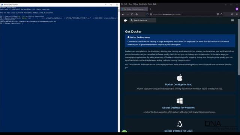Viewport: 240px width, 135px height.
Task: Reload the page in Firefox
Action: [132, 14]
